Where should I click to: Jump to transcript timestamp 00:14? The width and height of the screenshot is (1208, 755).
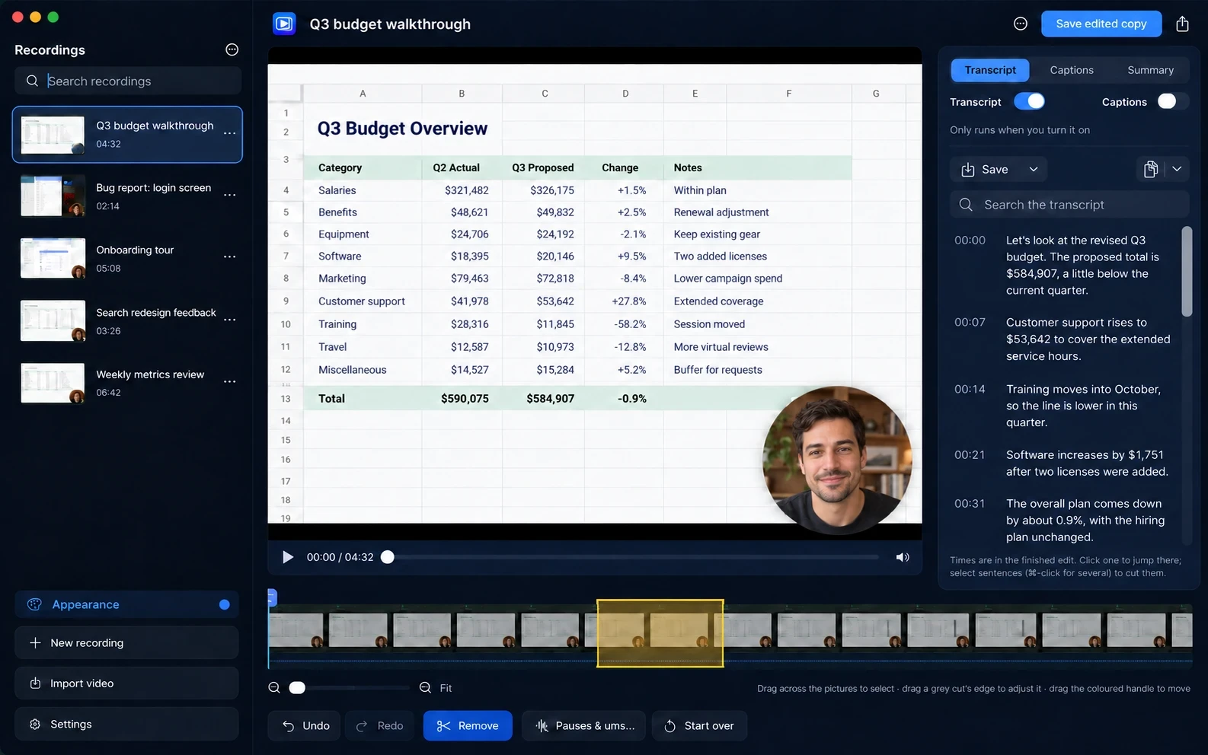pos(970,389)
